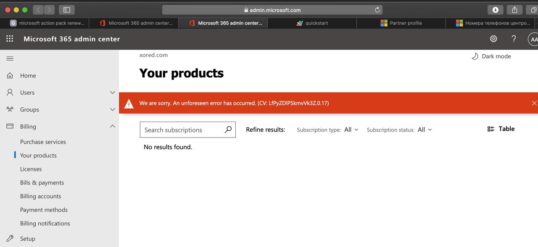Dismiss the red error banner

[534, 103]
